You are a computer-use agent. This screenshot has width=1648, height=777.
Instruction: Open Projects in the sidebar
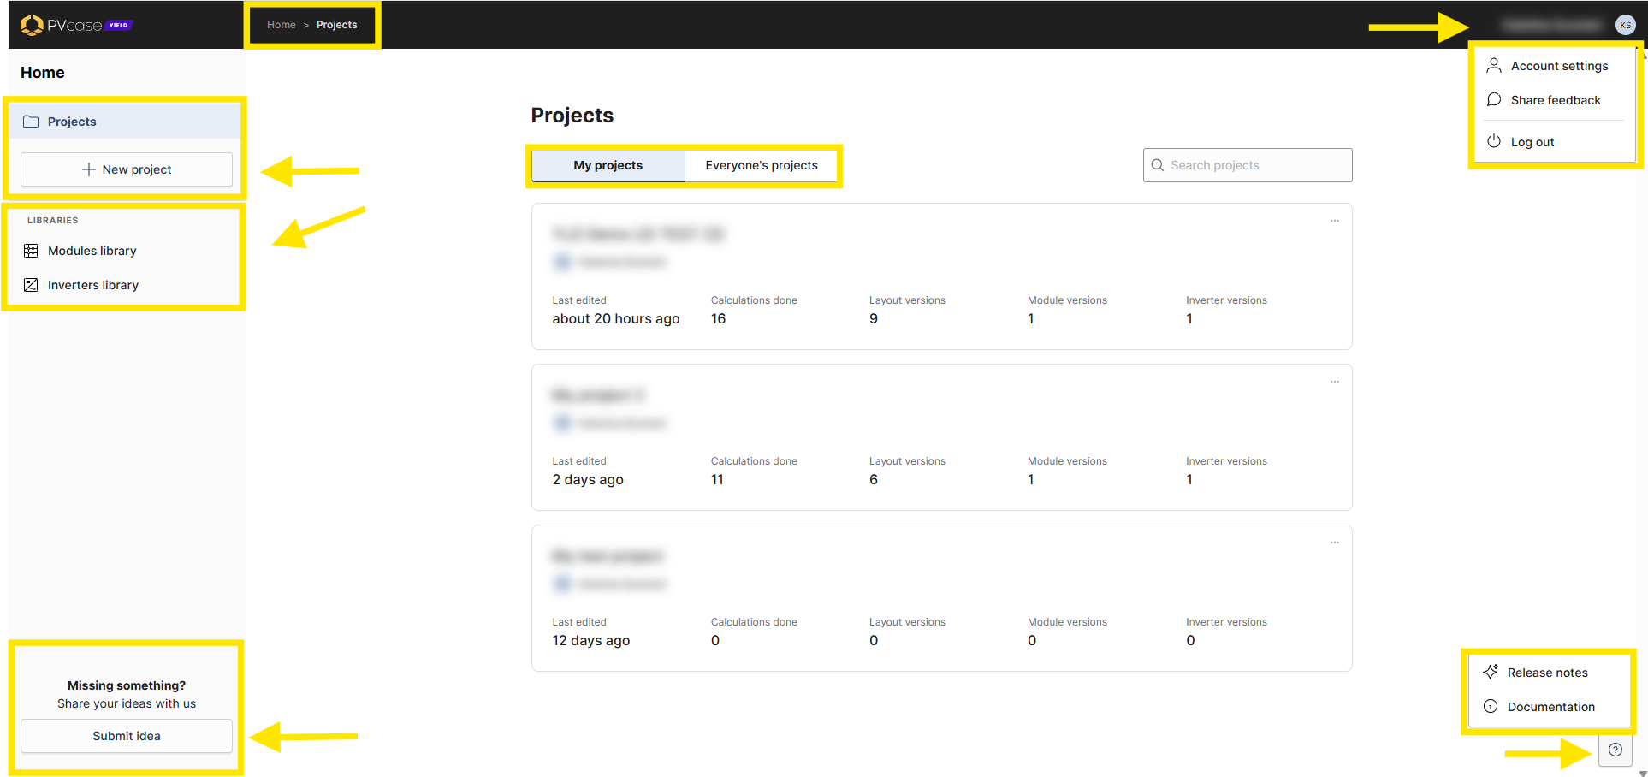click(x=127, y=122)
